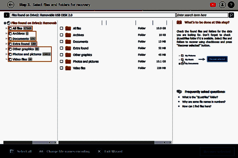Check the Archives checkbox in file list
The width and height of the screenshot is (238, 158).
pyautogui.click(x=62, y=35)
